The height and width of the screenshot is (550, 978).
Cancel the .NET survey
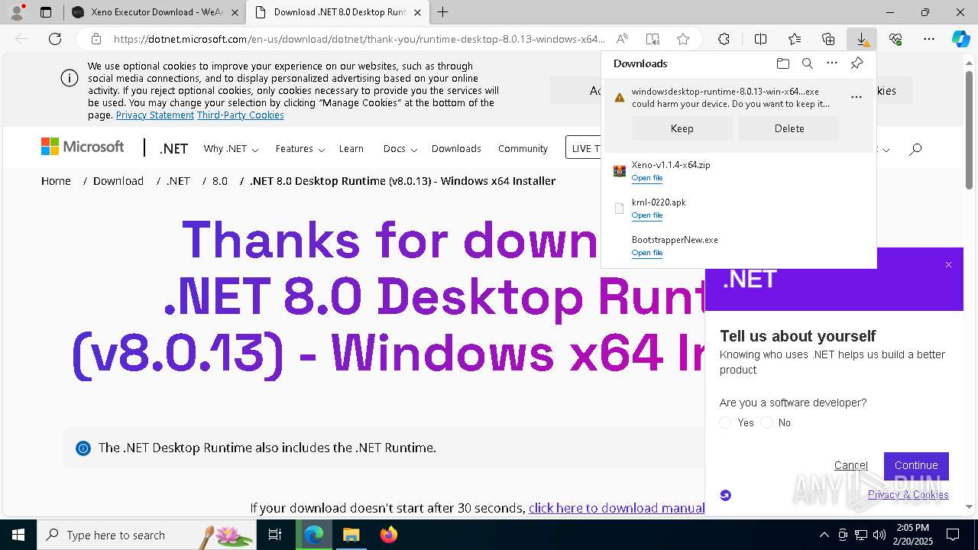pos(850,465)
